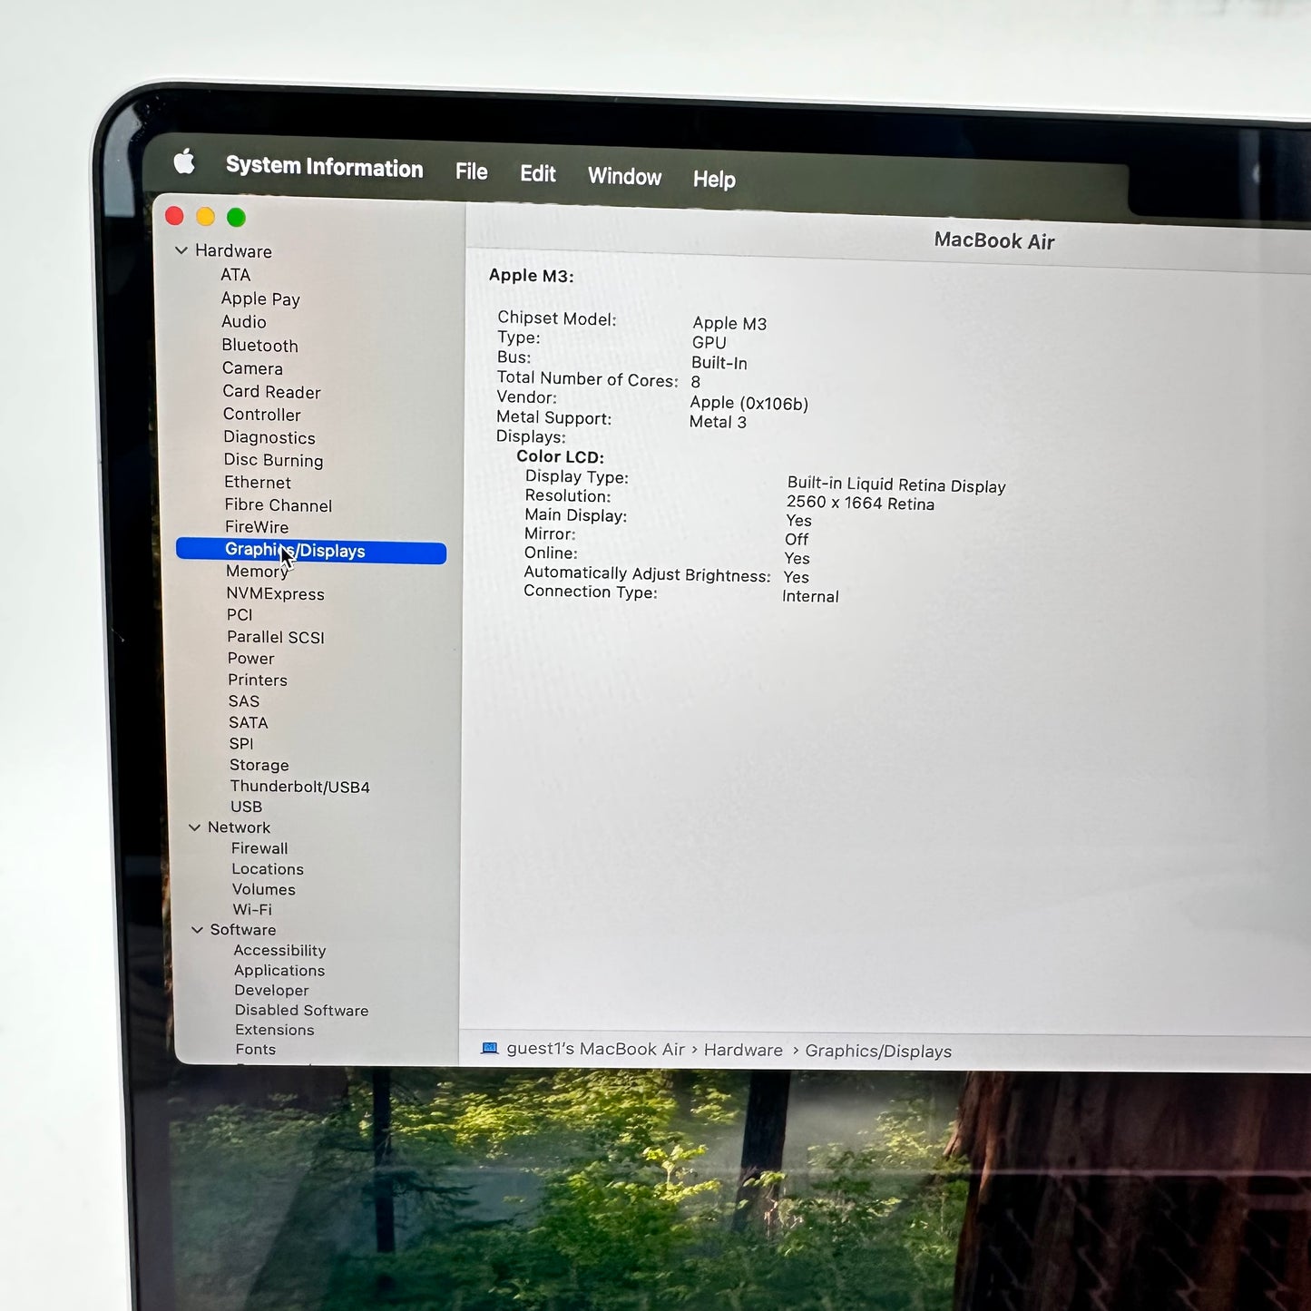The width and height of the screenshot is (1311, 1311).
Task: Click the laptop icon in path bar
Action: click(x=490, y=1048)
